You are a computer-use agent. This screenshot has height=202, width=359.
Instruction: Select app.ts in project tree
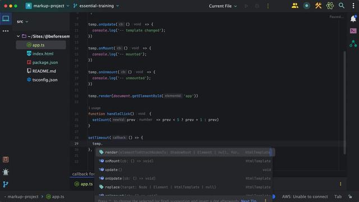[41, 45]
